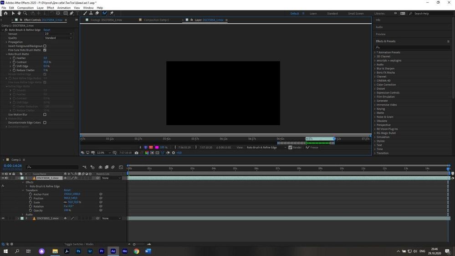Collapse the Transform group in timeline
The height and width of the screenshot is (256, 455).
coord(23,190)
